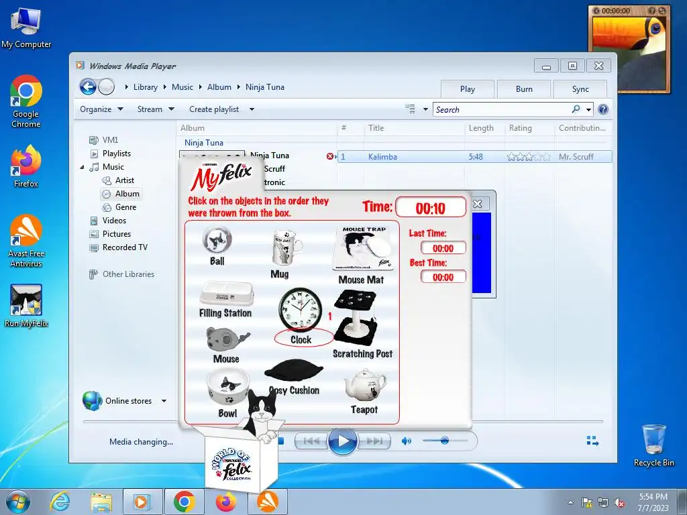The width and height of the screenshot is (687, 515).
Task: Open Internet Explorer from taskbar
Action: [x=60, y=502]
